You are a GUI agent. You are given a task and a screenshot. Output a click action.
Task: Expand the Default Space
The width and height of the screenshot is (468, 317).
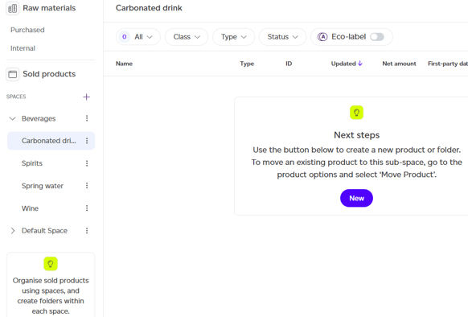tap(13, 231)
